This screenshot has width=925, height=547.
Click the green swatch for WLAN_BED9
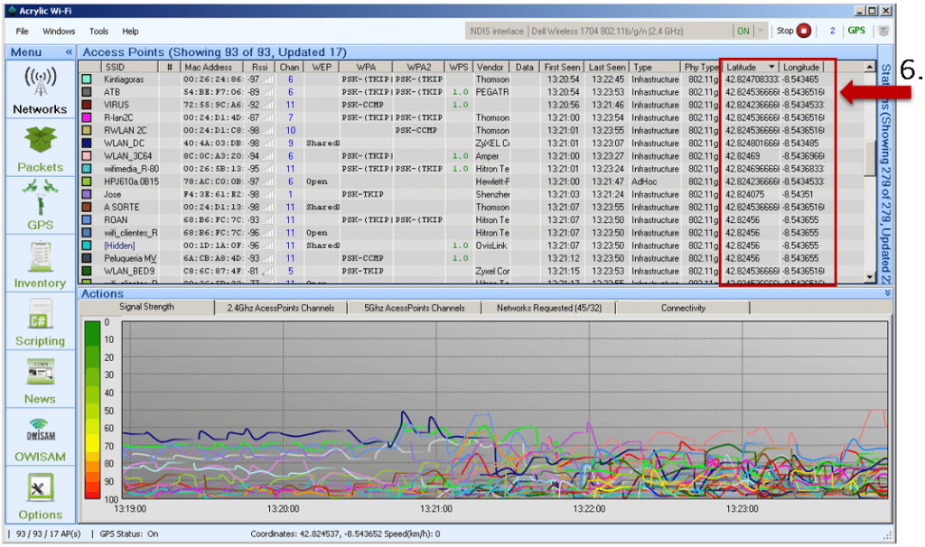87,271
